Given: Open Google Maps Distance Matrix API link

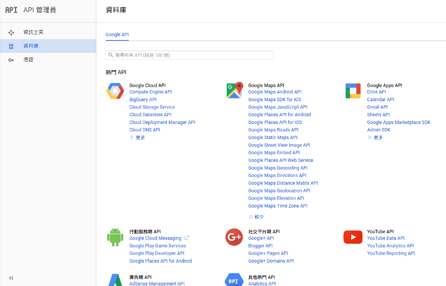Looking at the screenshot, I should [283, 183].
